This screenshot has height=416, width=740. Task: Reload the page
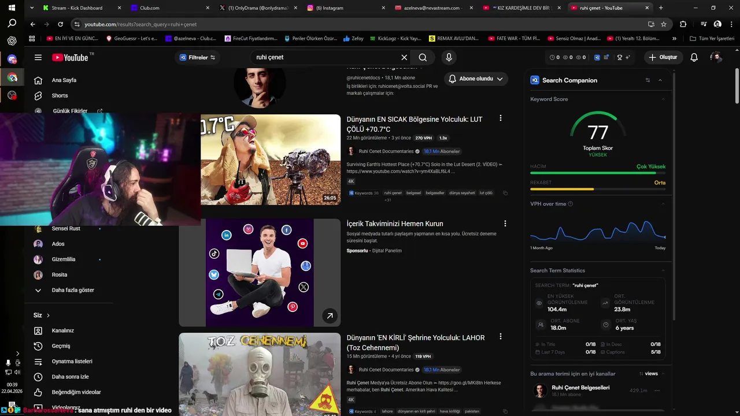60,24
